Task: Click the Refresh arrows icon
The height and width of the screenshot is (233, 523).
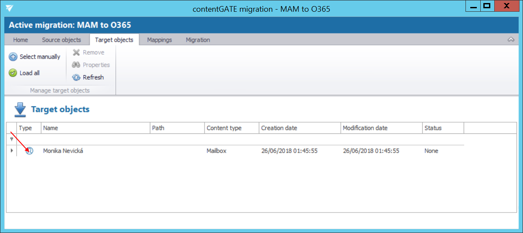Action: (76, 77)
